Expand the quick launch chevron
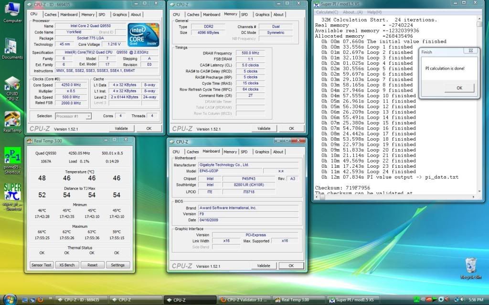This screenshot has width=489, height=305. (50, 299)
